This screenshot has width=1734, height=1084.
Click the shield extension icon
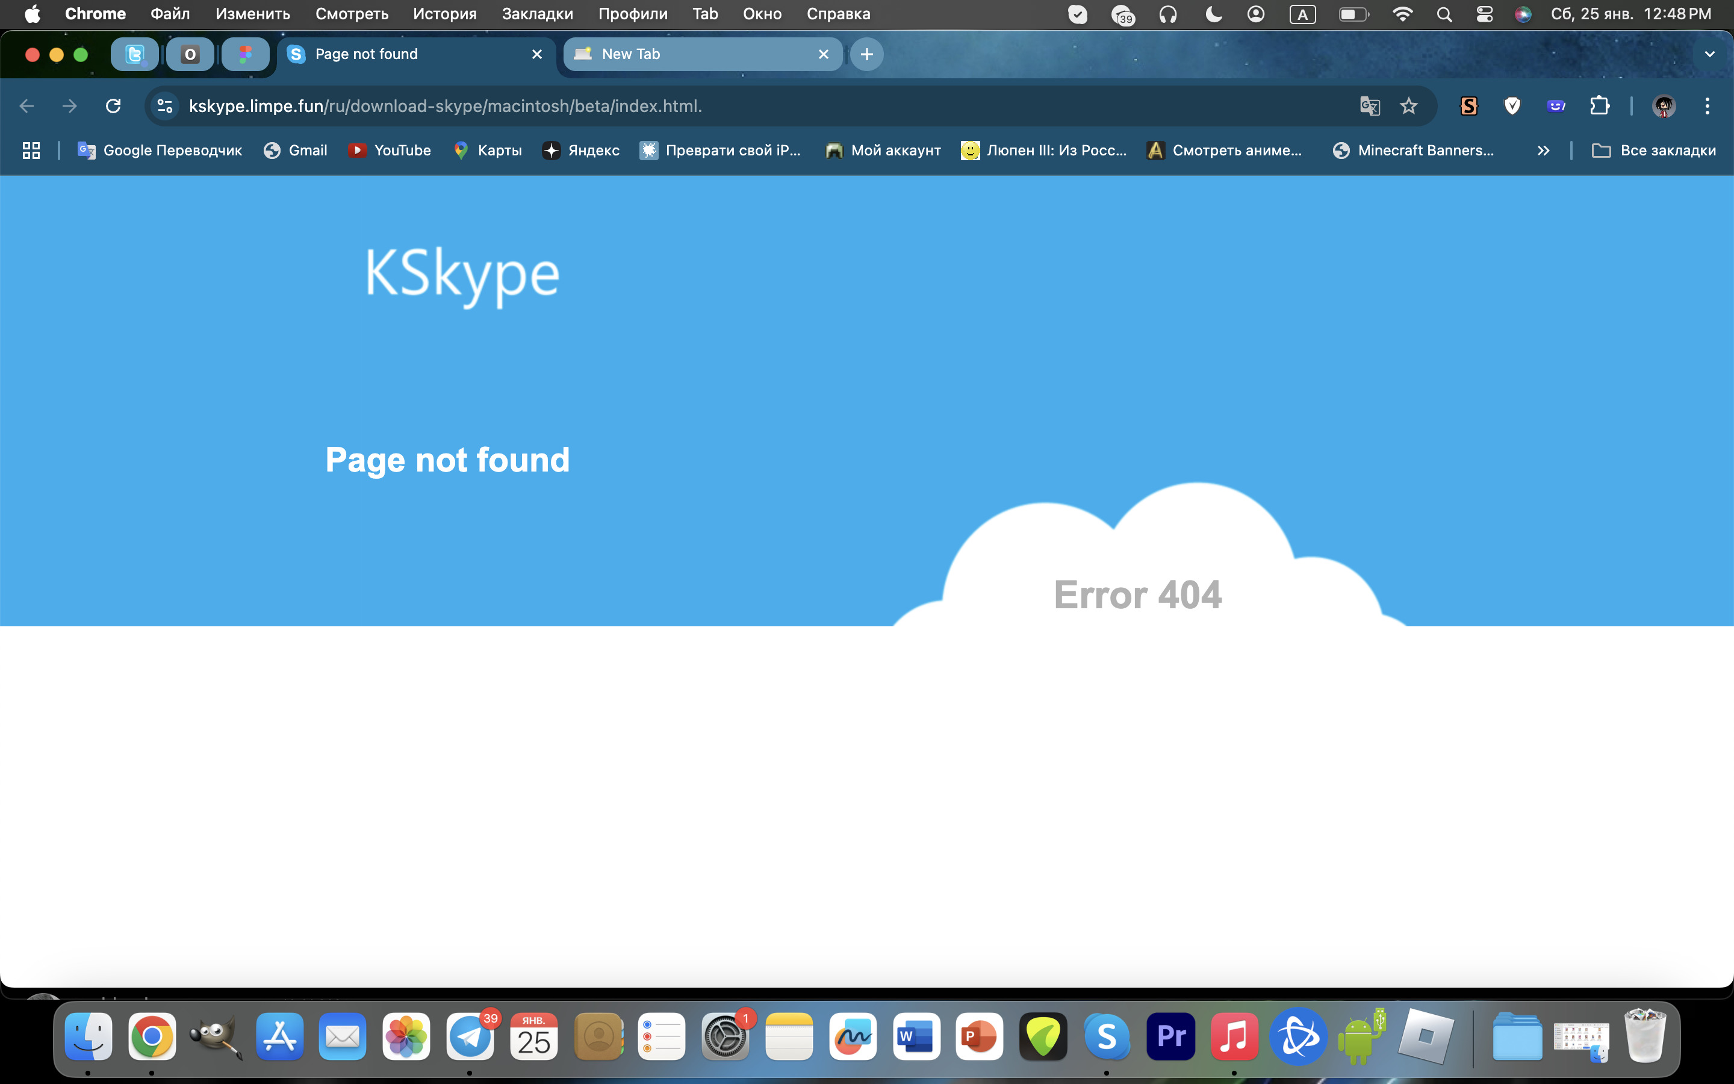pos(1512,106)
